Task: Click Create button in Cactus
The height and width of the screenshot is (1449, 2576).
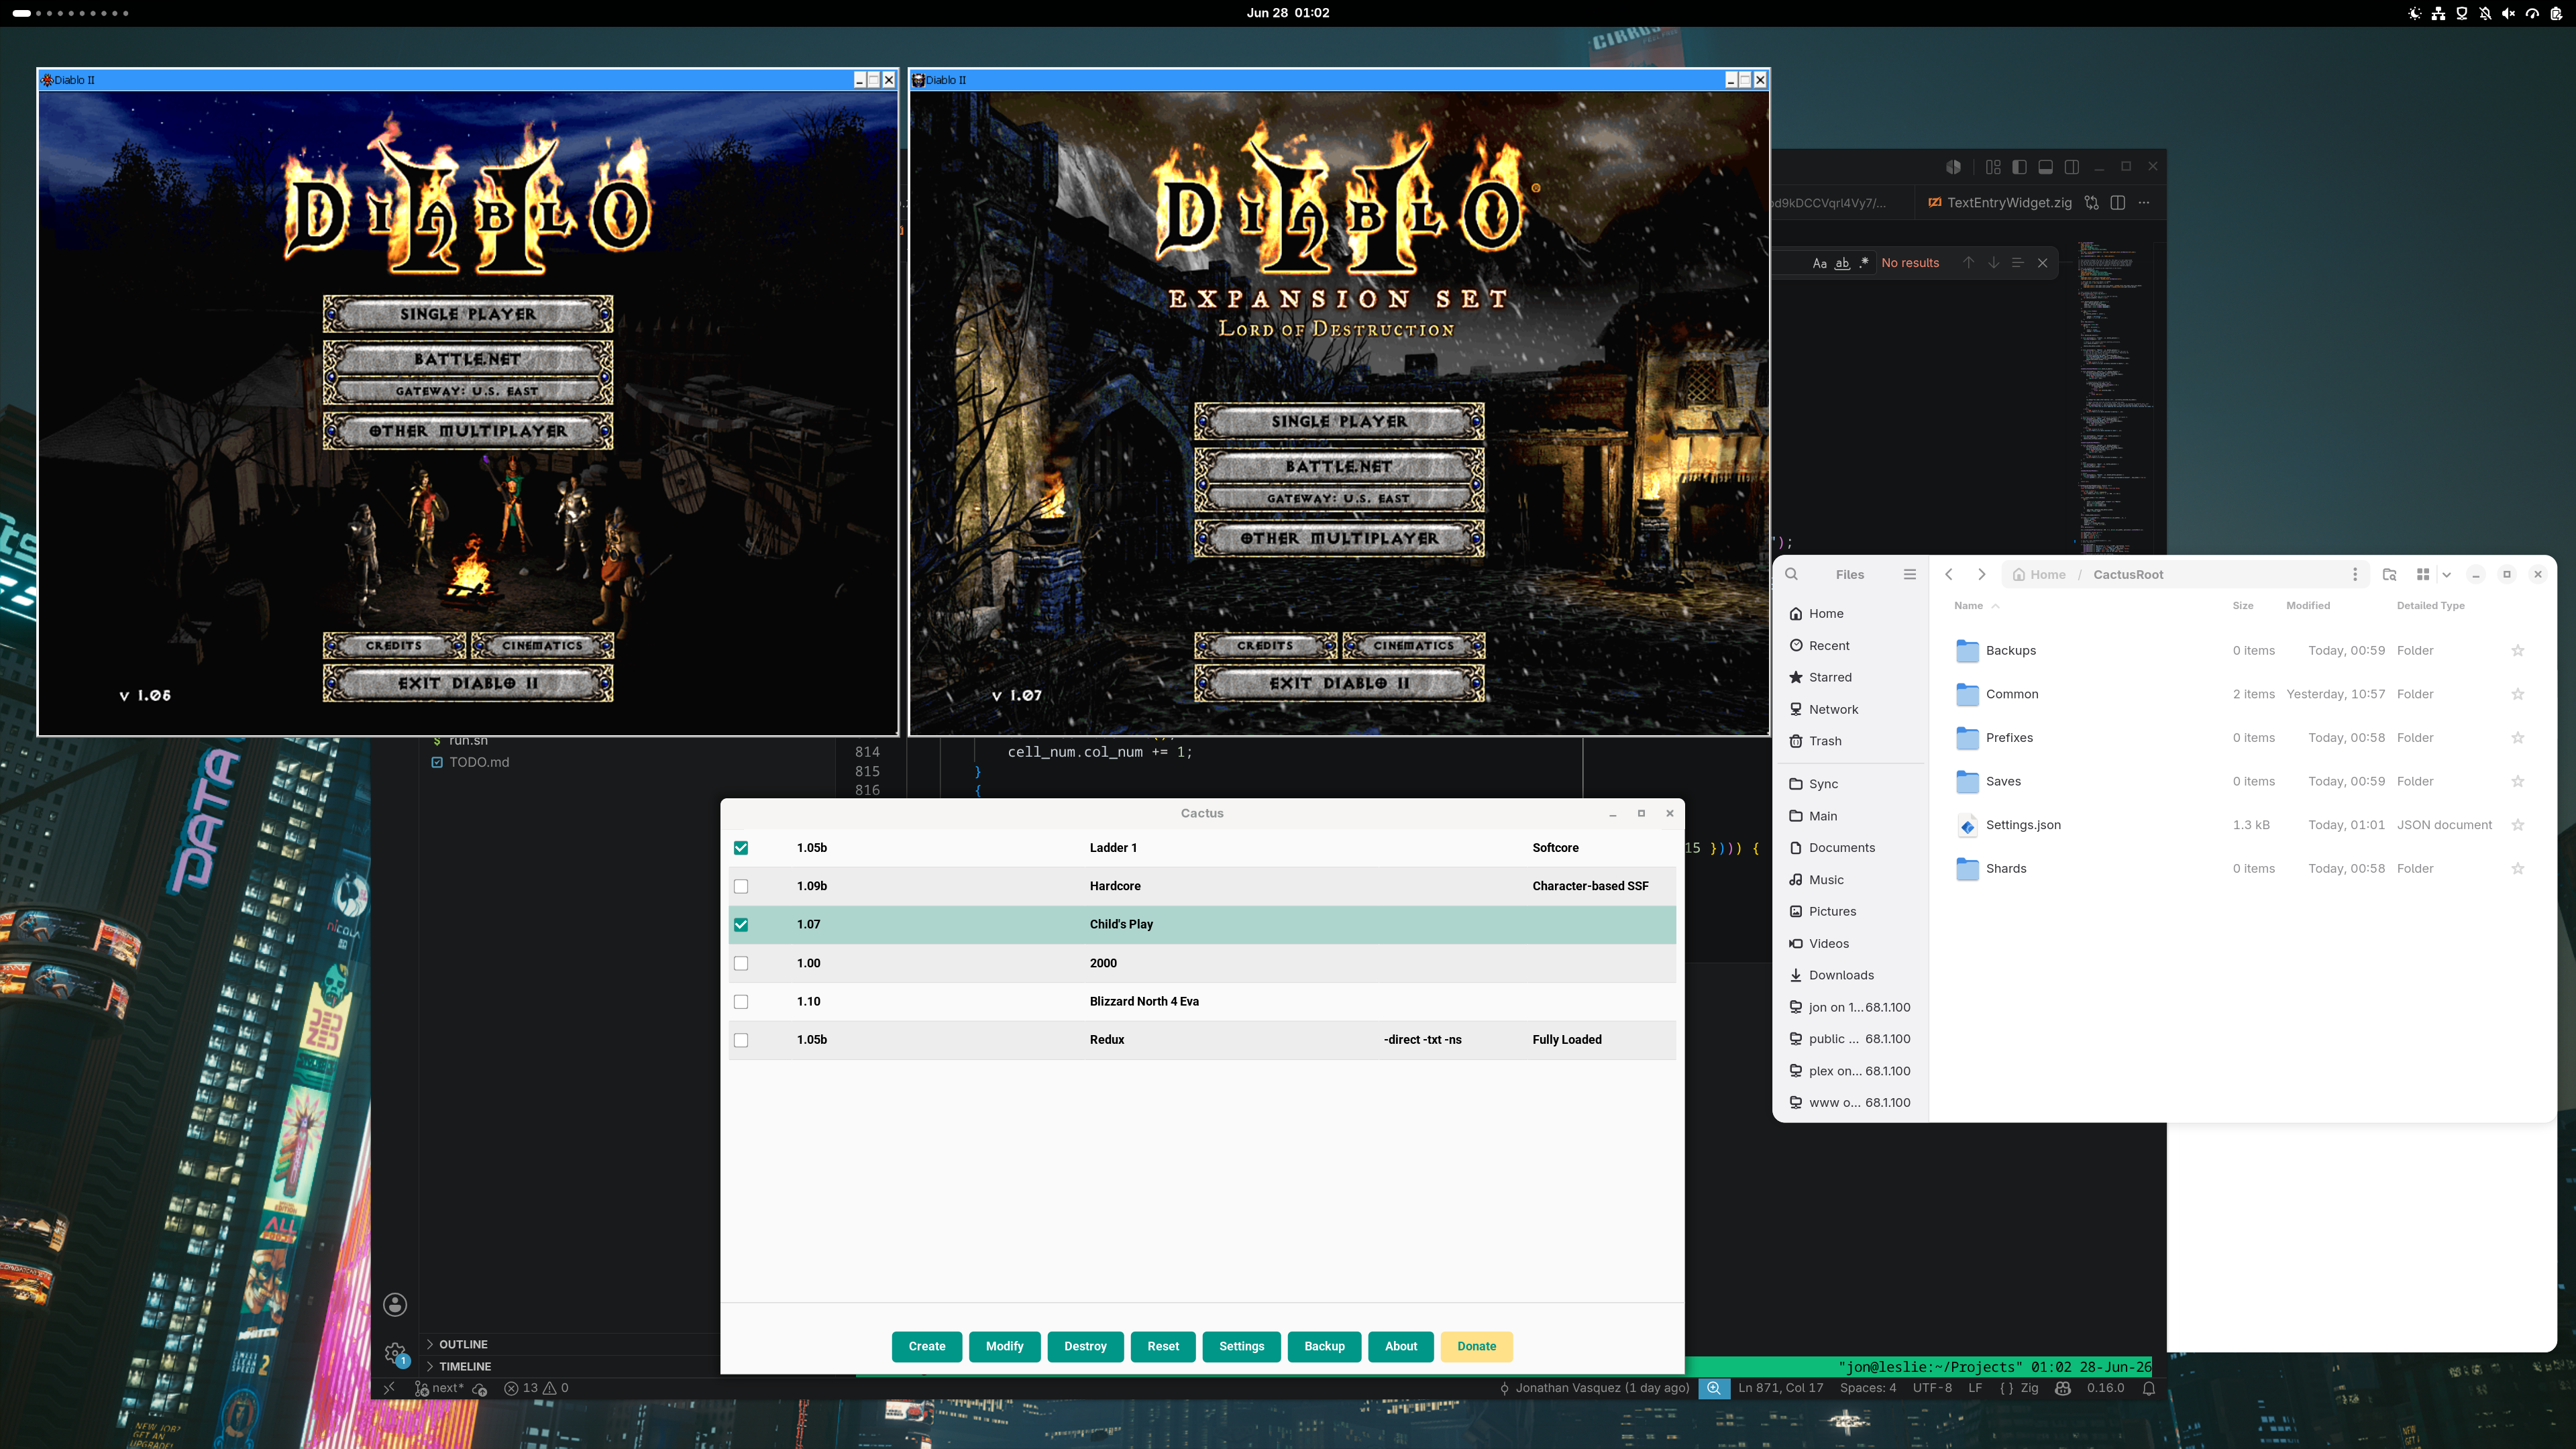Action: point(927,1346)
